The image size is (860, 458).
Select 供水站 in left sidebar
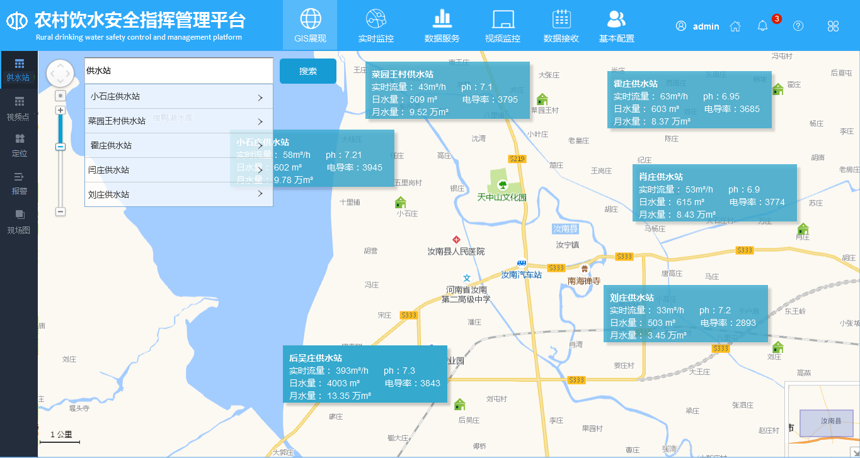(18, 70)
